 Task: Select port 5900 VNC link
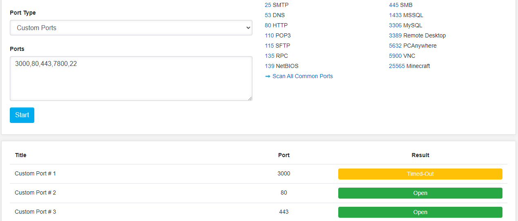(x=395, y=56)
